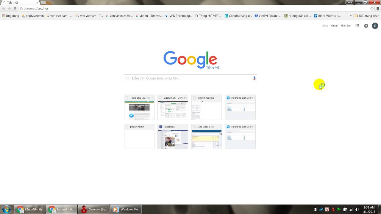This screenshot has width=381, height=214.
Task: Open the 'vpn vietnam - T...' bookmark
Action: 90,16
